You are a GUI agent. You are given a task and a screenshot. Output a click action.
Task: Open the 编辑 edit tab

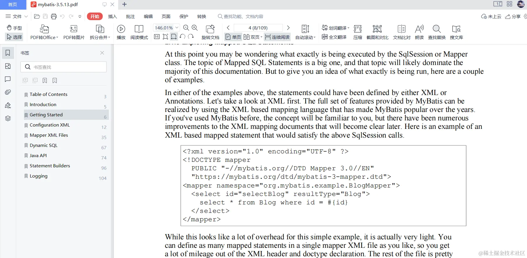pos(148,16)
